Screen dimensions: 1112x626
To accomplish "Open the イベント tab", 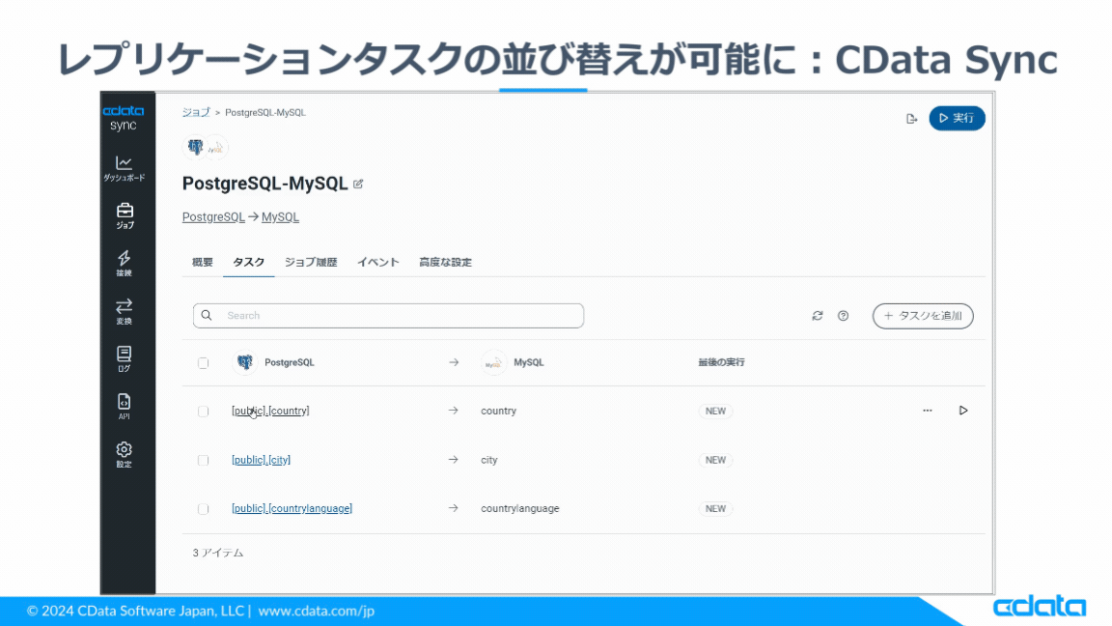I will tap(377, 262).
